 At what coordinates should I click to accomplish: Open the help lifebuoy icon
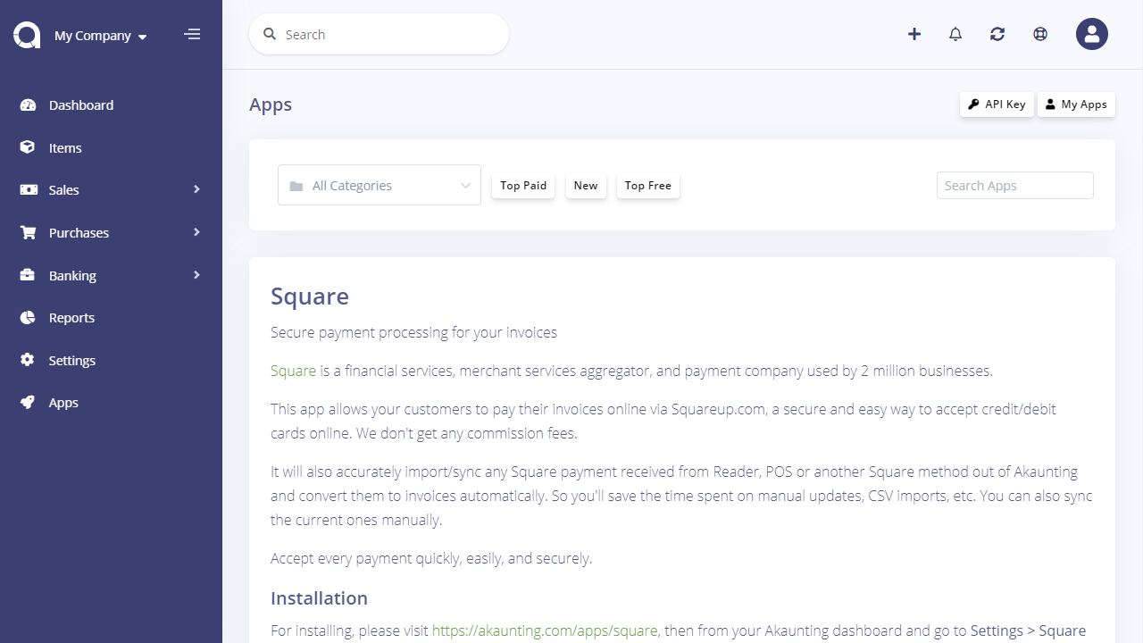[1040, 34]
